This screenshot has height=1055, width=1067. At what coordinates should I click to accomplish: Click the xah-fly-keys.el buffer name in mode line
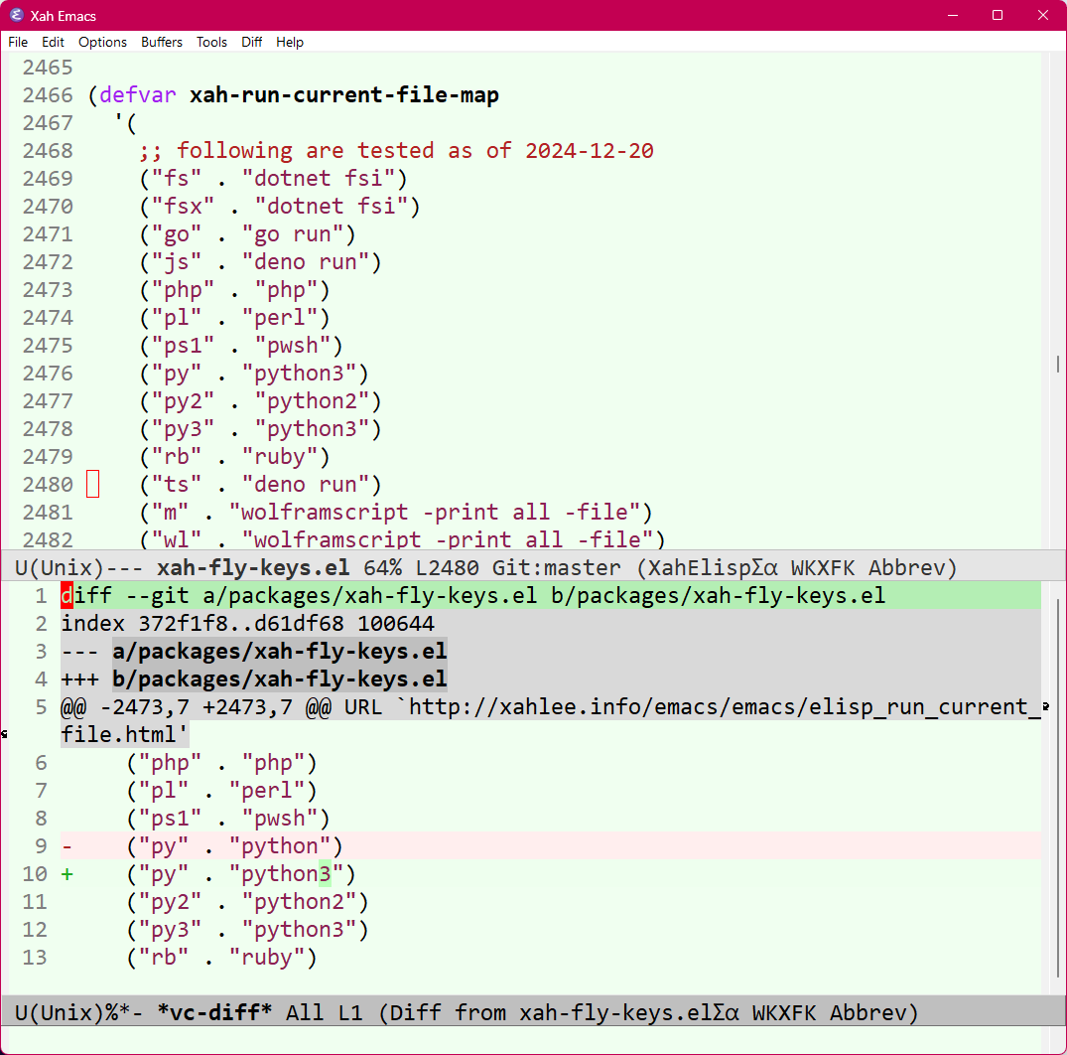tap(253, 567)
